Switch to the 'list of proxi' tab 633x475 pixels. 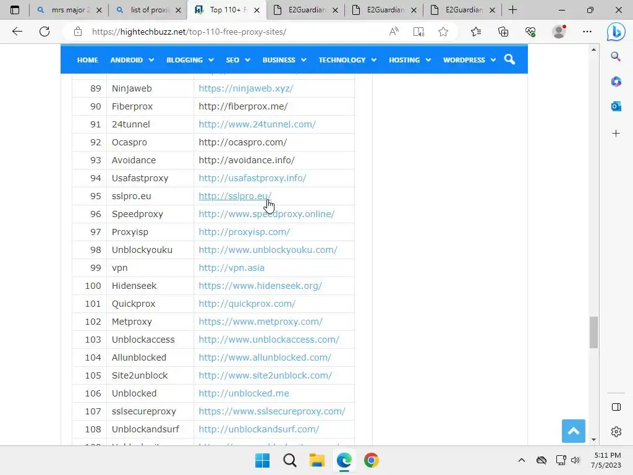tap(147, 10)
